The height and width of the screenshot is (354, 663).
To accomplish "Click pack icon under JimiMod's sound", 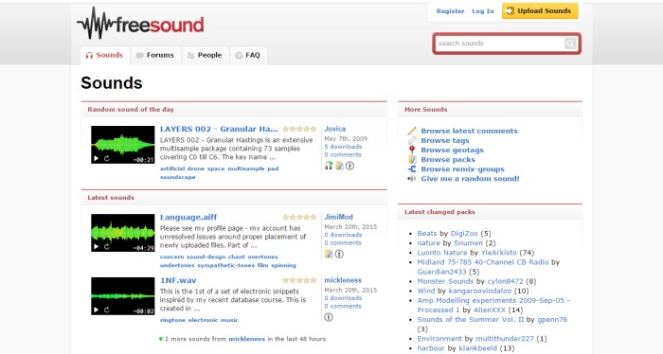I will (329, 254).
